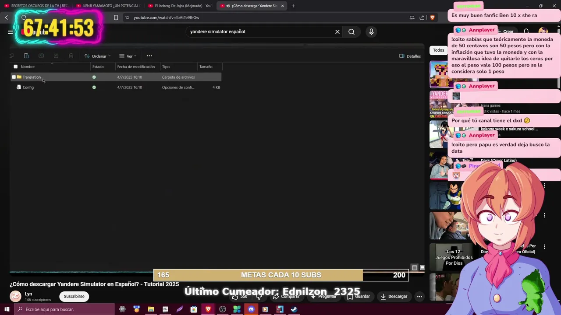Sort by Fecha de modificación column
The width and height of the screenshot is (561, 315).
[136, 66]
